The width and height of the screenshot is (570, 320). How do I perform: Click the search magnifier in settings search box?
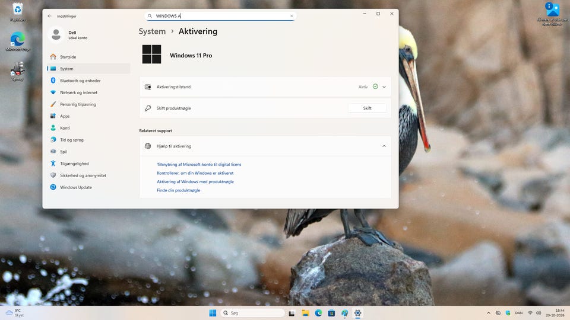150,16
